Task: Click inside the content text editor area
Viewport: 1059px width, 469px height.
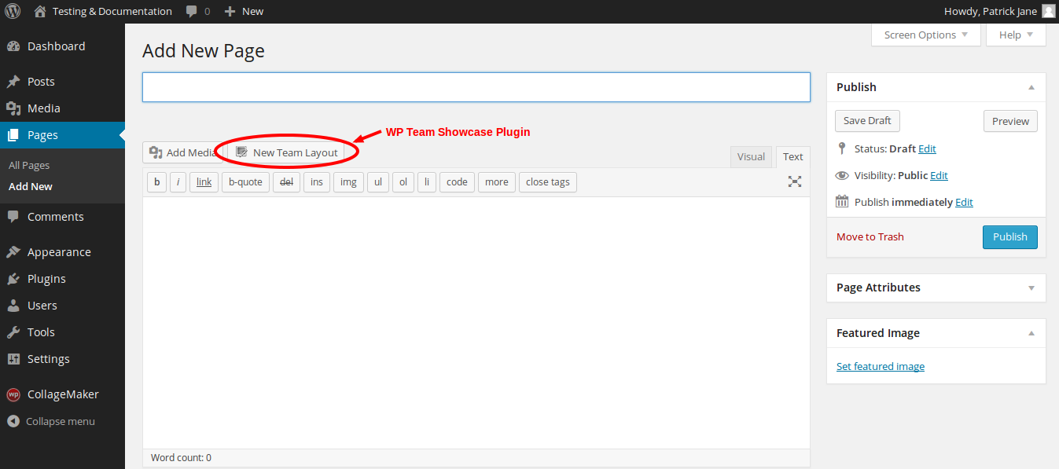Action: (x=476, y=322)
